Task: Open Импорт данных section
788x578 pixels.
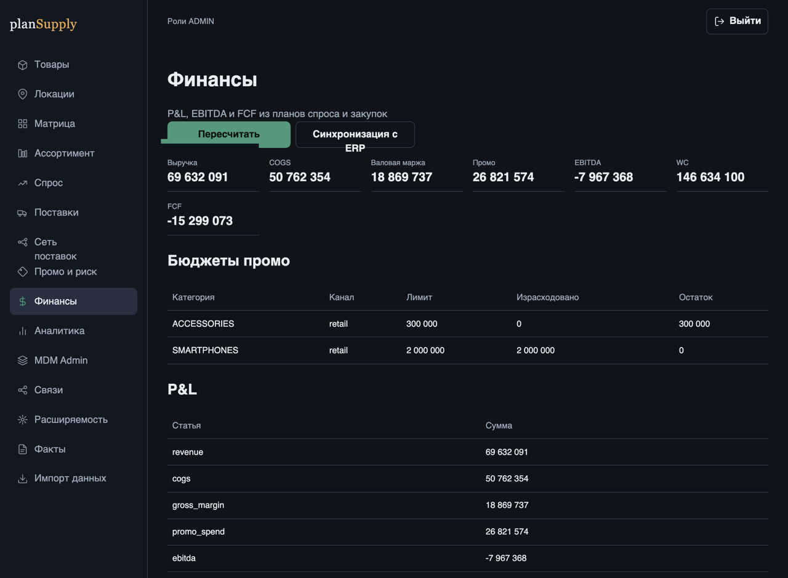Action: tap(73, 478)
